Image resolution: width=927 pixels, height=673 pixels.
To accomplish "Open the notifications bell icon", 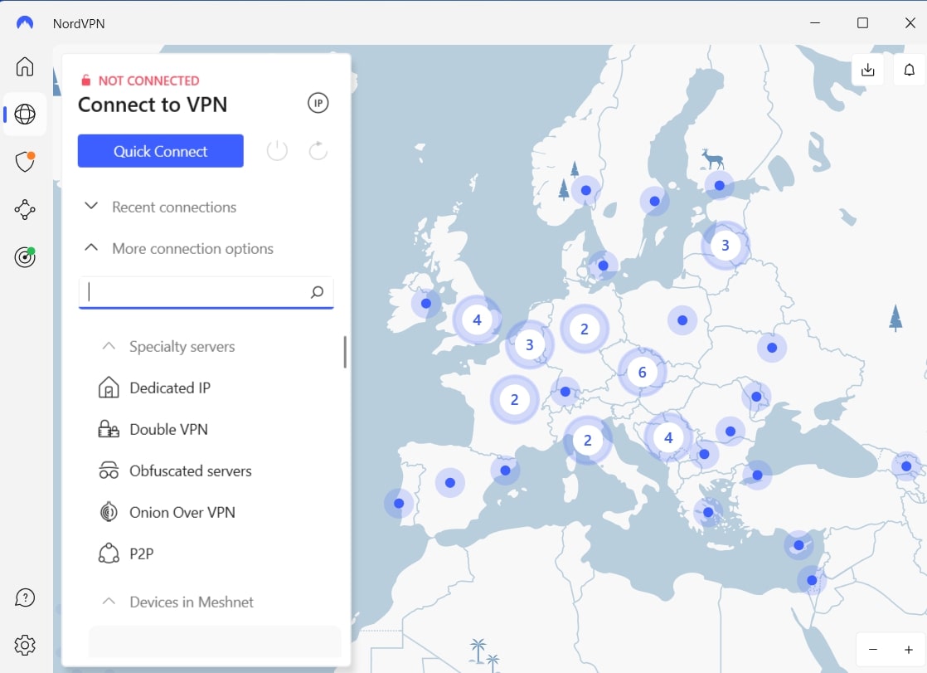I will pyautogui.click(x=910, y=70).
